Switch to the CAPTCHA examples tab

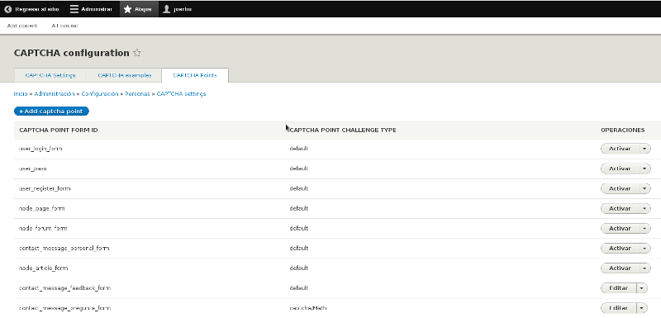click(124, 75)
